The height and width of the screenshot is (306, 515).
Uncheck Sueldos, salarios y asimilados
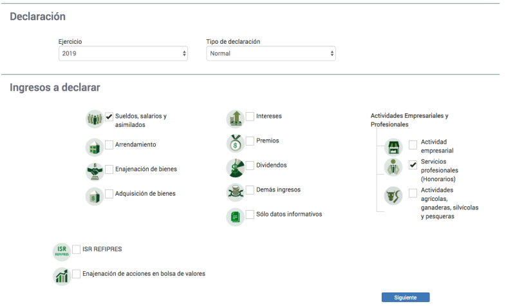point(109,117)
